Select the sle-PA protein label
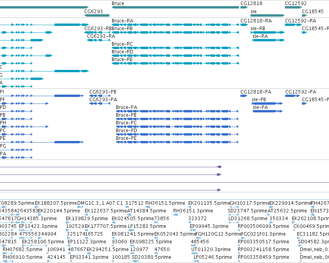Viewport: 329px width, 263px height. tap(261, 107)
